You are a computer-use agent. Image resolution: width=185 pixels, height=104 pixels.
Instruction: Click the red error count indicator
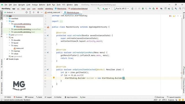pyautogui.click(x=171, y=16)
